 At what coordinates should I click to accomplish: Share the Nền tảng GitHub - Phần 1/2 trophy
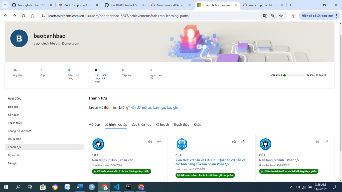[x=326, y=142]
